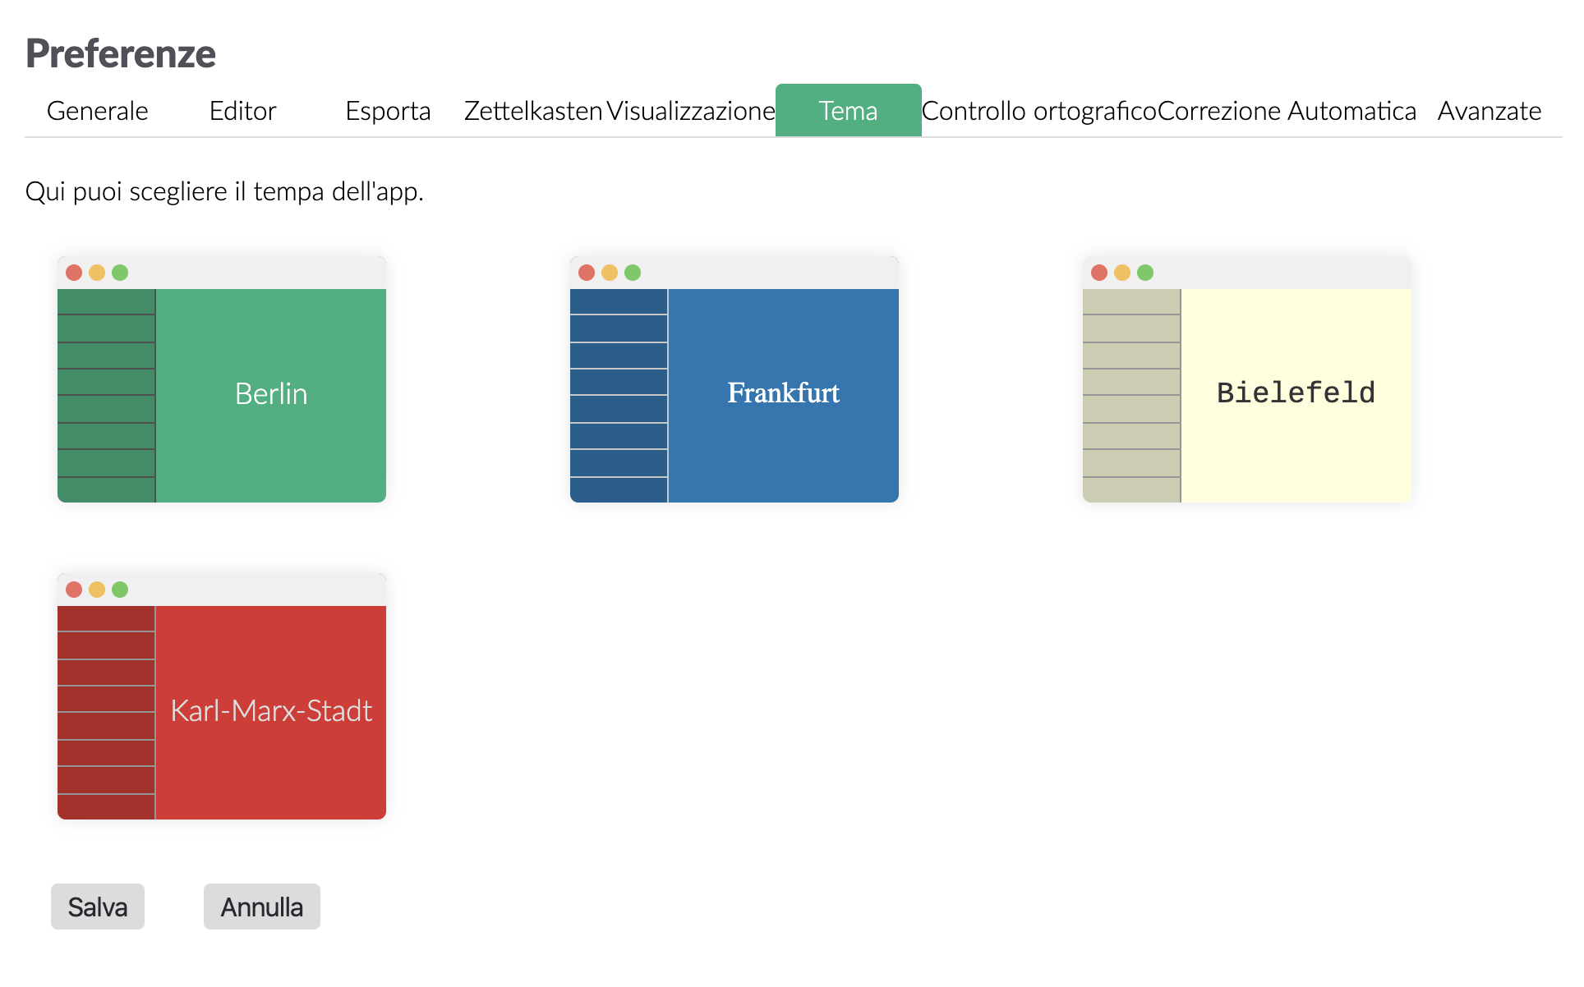Click red dot on Karl-Marx-Stadt preview
The height and width of the screenshot is (987, 1584).
[74, 590]
